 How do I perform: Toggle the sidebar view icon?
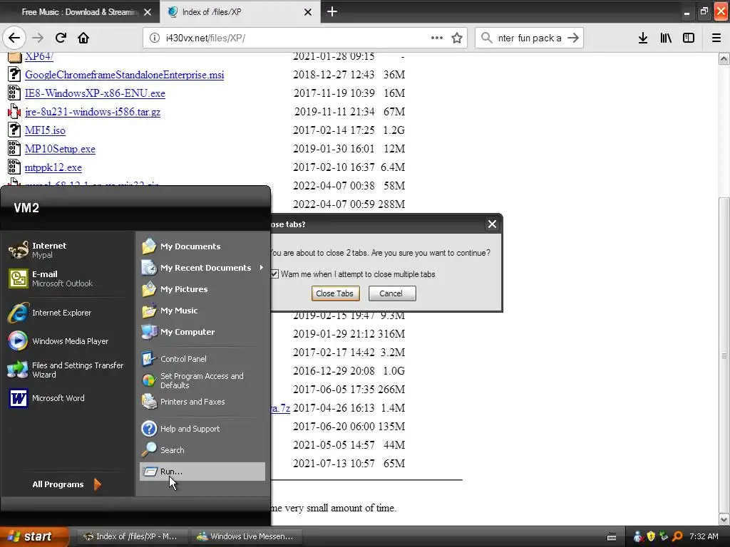click(x=689, y=38)
